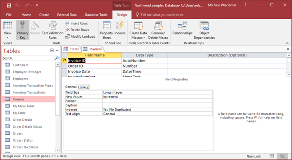Image resolution: width=292 pixels, height=160 pixels.
Task: Select My Make Table
Action: click(x=28, y=106)
